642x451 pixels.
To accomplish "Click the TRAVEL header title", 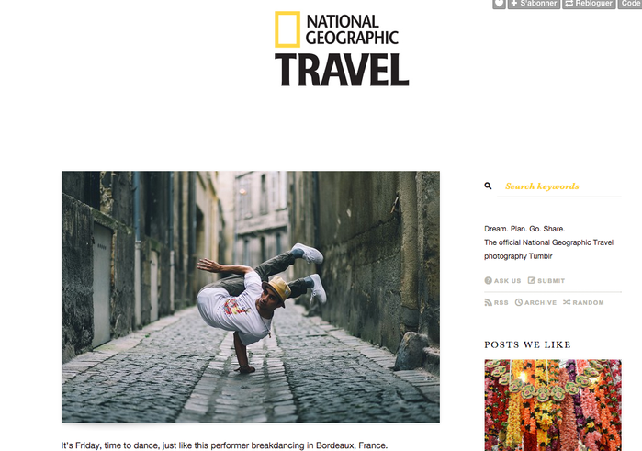I will click(342, 70).
